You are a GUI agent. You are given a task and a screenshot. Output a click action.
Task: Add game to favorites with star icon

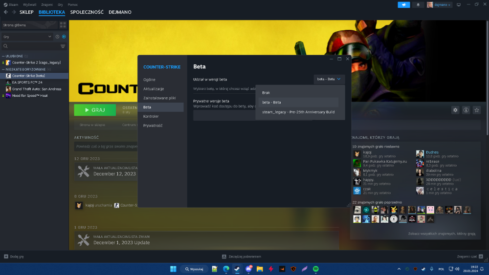pyautogui.click(x=476, y=110)
